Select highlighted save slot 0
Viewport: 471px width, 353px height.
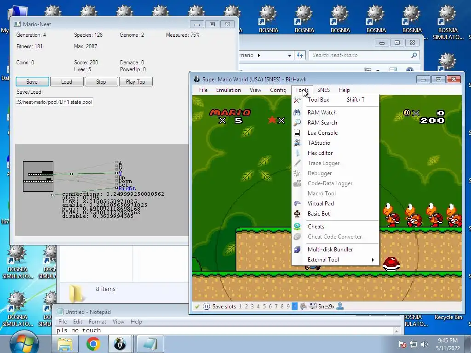pyautogui.click(x=294, y=307)
